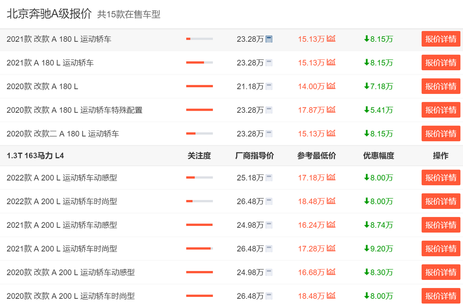Click 报价详情 on the 2022款 A 200 L 时尚型 row
463x305 pixels.
click(441, 201)
